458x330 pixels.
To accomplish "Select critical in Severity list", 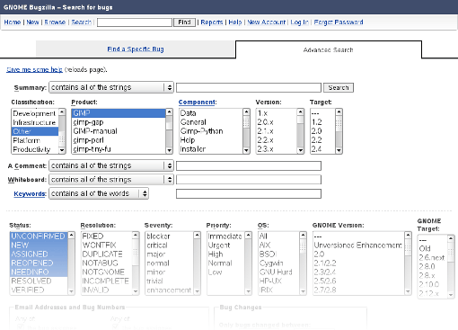I will point(170,245).
